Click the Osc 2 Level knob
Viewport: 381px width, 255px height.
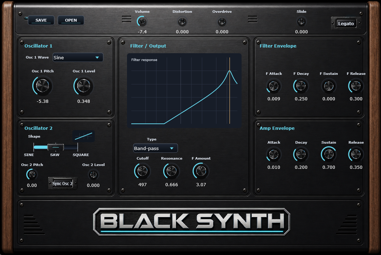point(93,174)
